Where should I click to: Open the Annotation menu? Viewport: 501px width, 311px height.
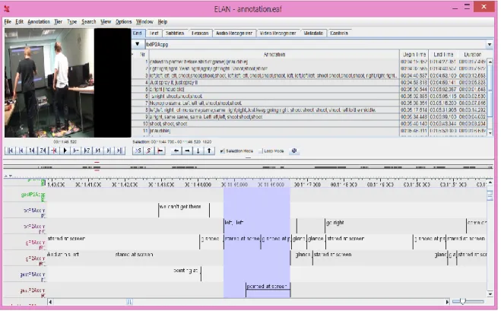(39, 22)
